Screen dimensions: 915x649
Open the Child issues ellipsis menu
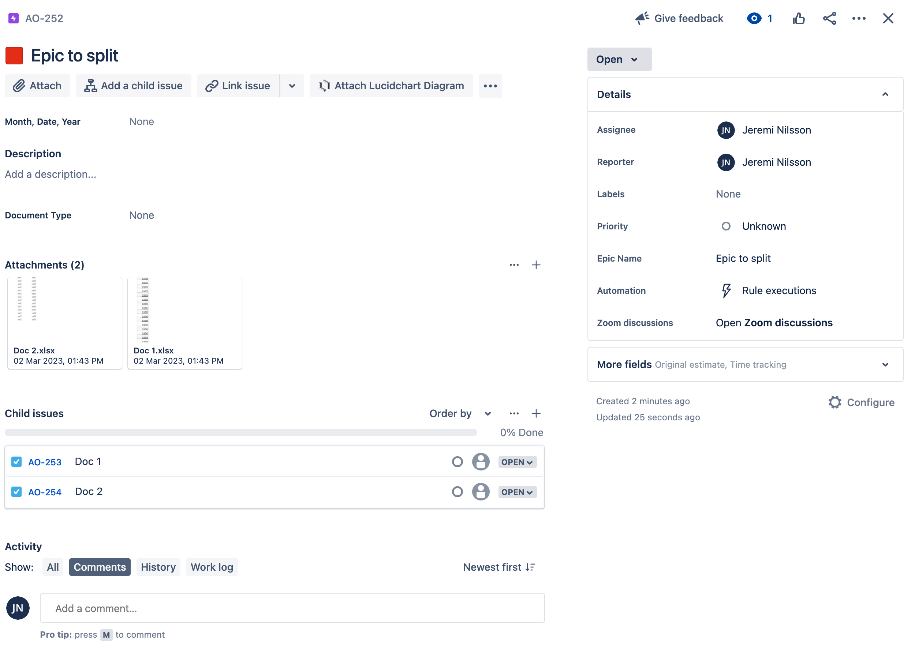pyautogui.click(x=513, y=413)
